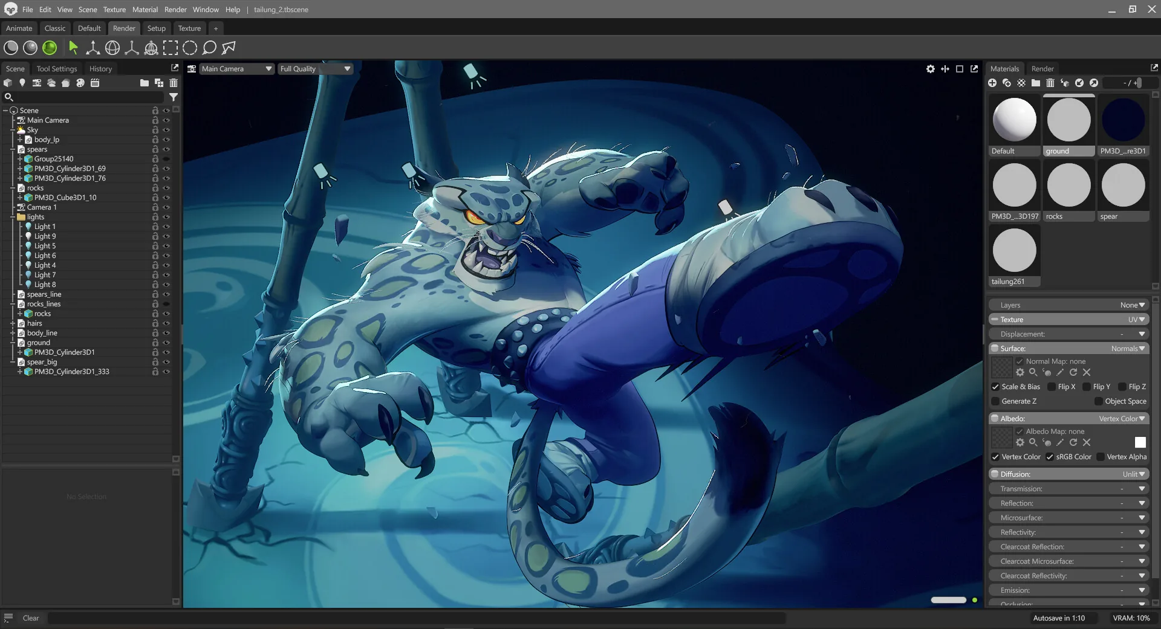Image resolution: width=1161 pixels, height=629 pixels.
Task: Switch to Animate workspace tab
Action: pos(19,28)
